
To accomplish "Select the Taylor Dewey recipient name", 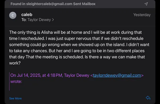I will (x=39, y=20).
